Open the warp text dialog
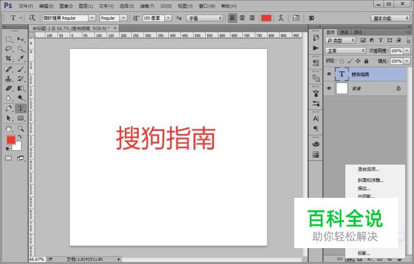Screen dimensions: 414x264 click(281, 18)
